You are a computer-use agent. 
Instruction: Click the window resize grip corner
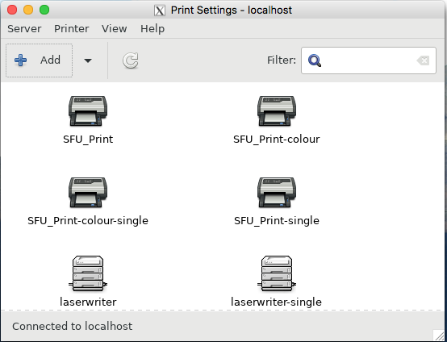click(439, 336)
